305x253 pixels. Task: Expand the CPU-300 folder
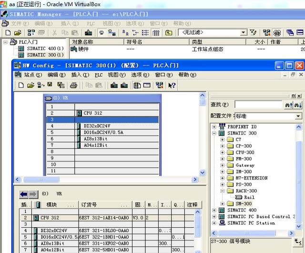(223, 152)
